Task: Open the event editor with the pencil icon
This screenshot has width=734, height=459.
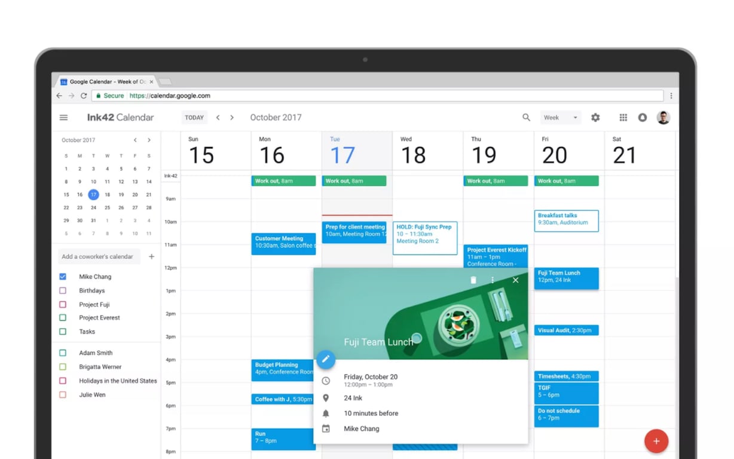Action: point(326,359)
